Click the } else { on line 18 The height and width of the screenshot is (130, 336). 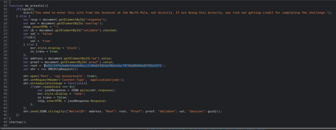tap(23, 16)
